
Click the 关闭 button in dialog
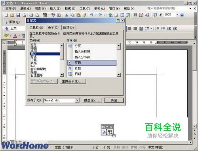[114, 100]
